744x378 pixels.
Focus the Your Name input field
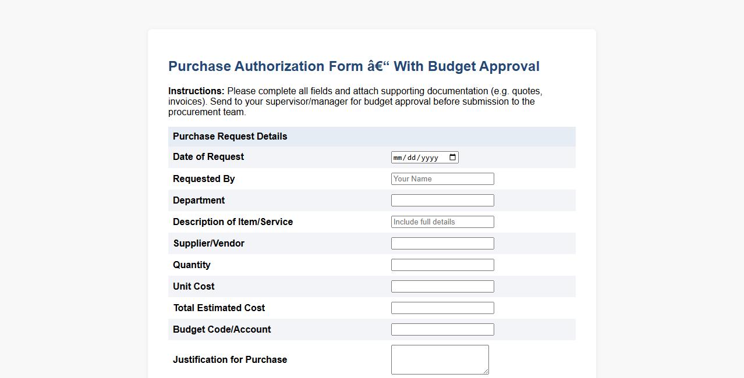442,179
